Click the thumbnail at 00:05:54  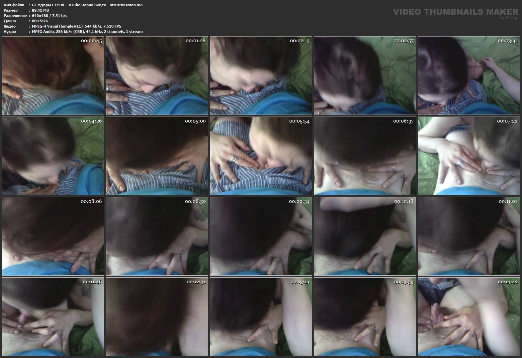pyautogui.click(x=261, y=156)
